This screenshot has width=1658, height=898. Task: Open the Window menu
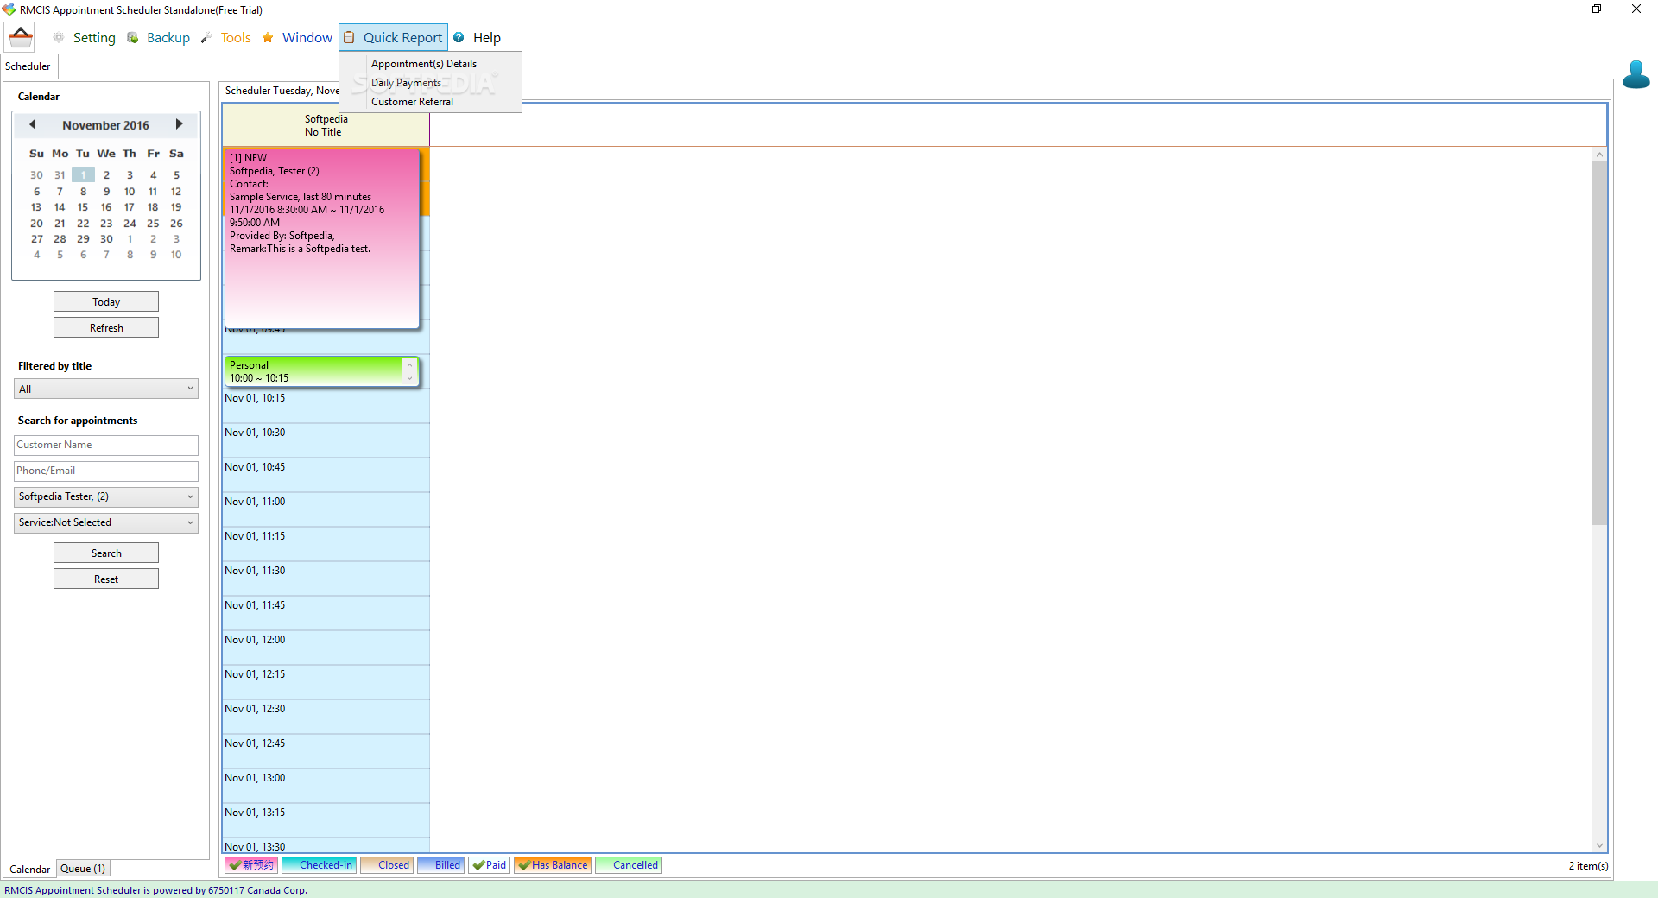[307, 38]
